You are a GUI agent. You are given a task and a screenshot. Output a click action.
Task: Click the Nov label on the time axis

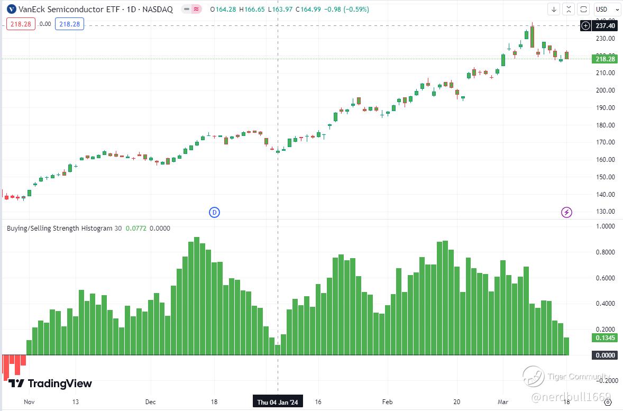coord(29,402)
